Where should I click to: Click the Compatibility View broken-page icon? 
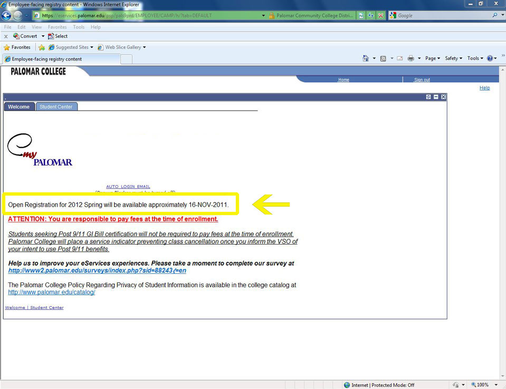coord(361,15)
